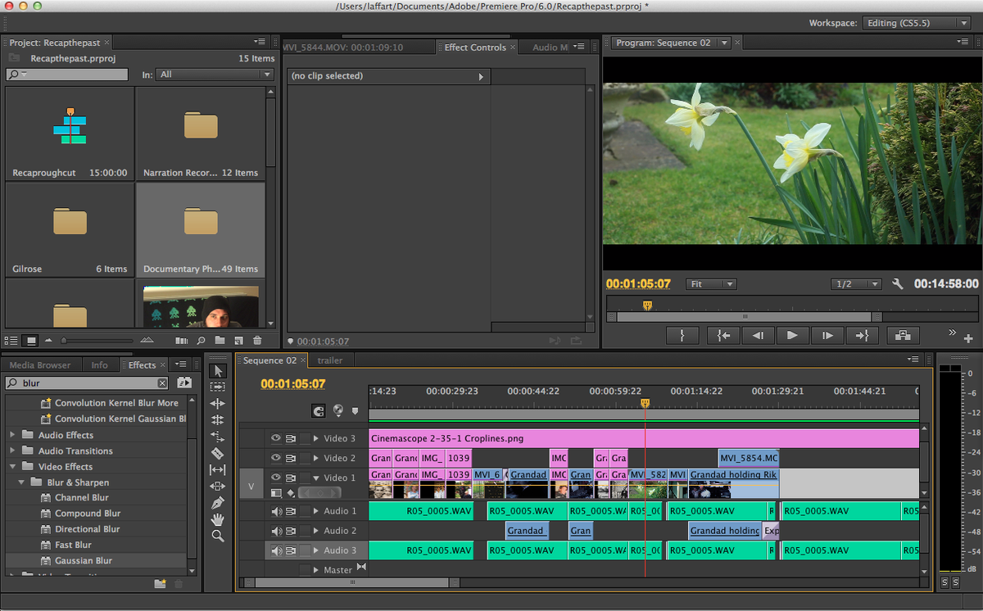Open the Media Browser tab

pyautogui.click(x=40, y=365)
